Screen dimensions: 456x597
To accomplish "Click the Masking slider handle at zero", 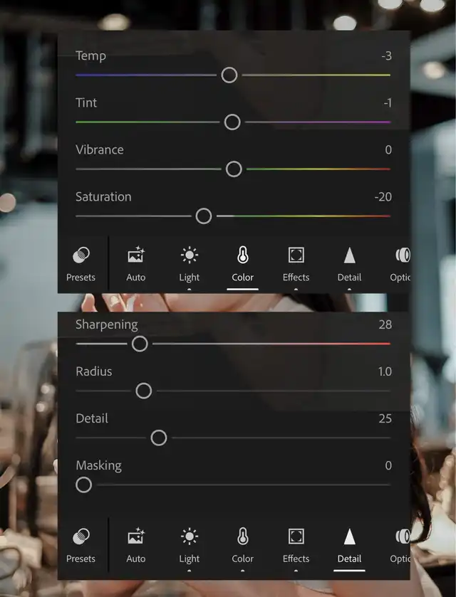I will click(83, 485).
